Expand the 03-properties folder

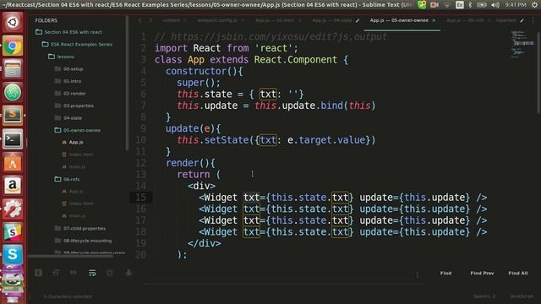pyautogui.click(x=57, y=106)
